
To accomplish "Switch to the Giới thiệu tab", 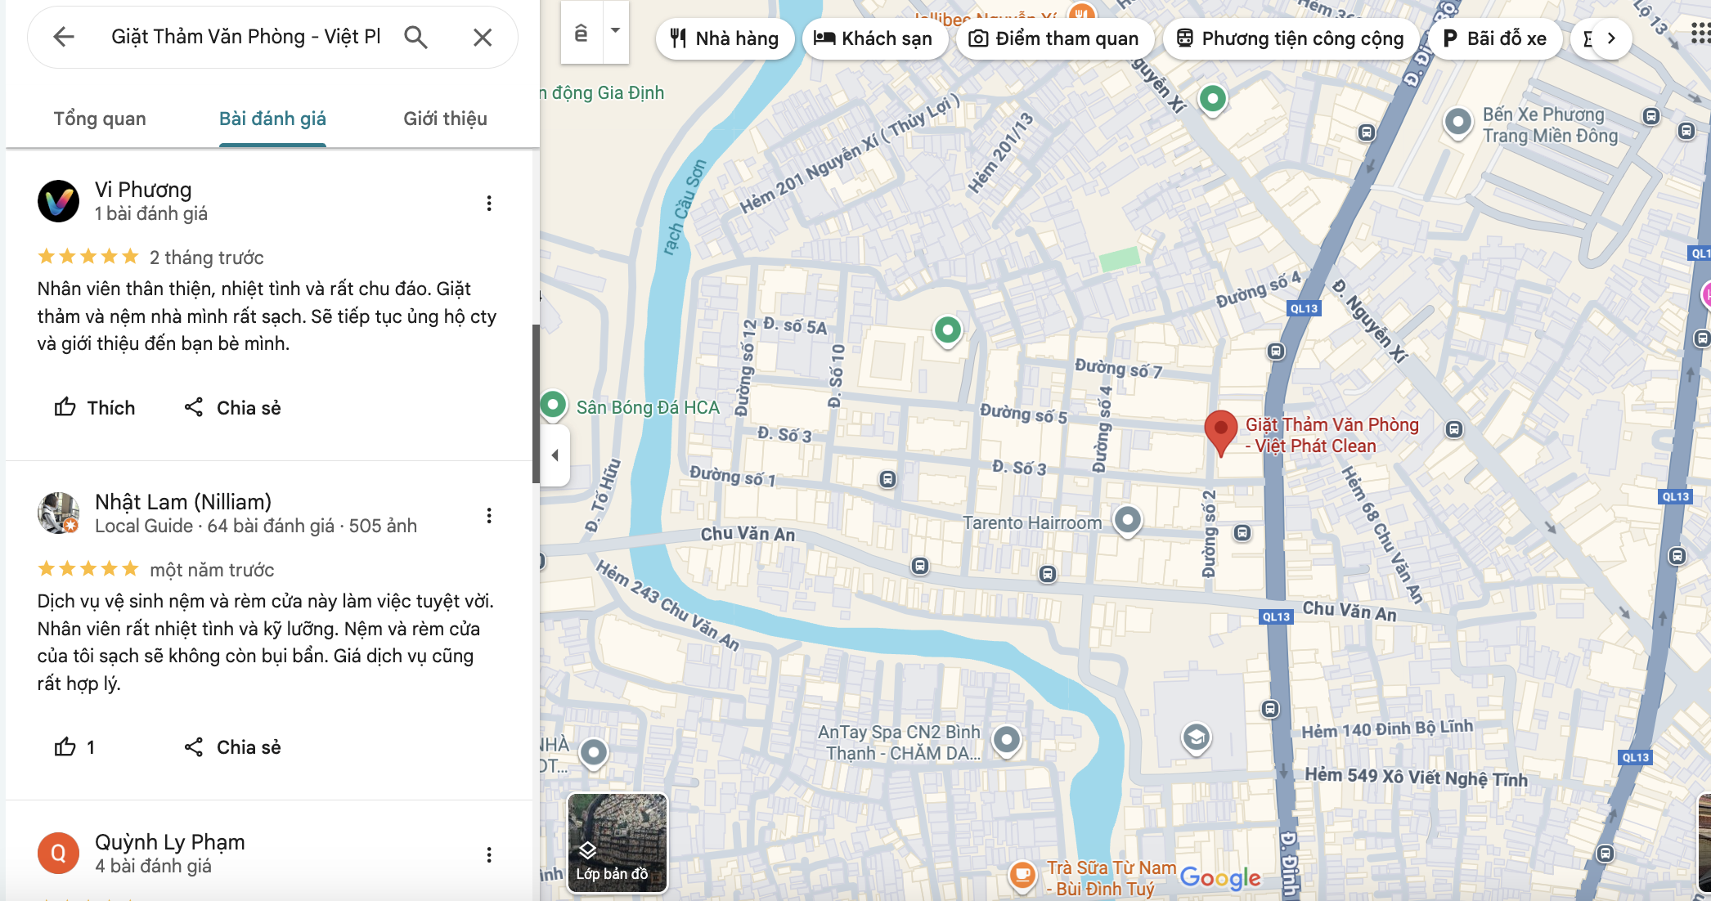I will [x=445, y=119].
